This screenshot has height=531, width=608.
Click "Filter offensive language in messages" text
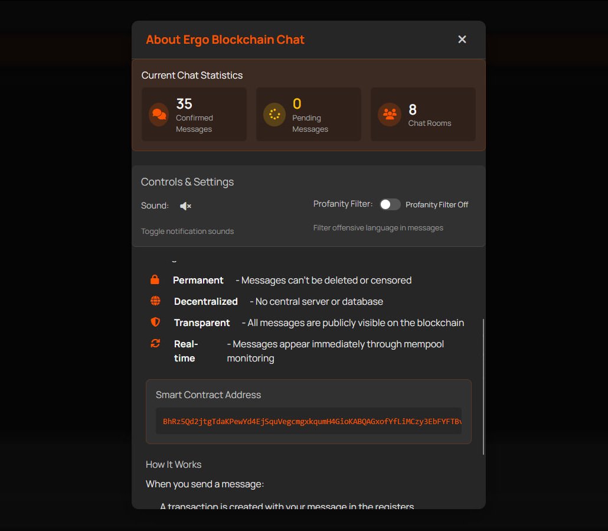click(378, 227)
